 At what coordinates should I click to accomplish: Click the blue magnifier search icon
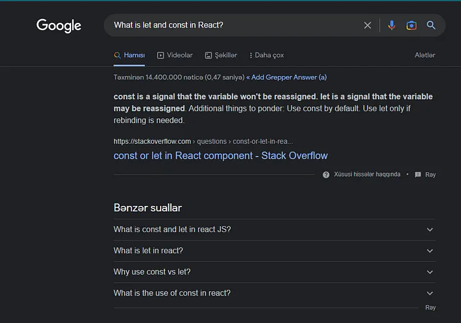click(431, 26)
